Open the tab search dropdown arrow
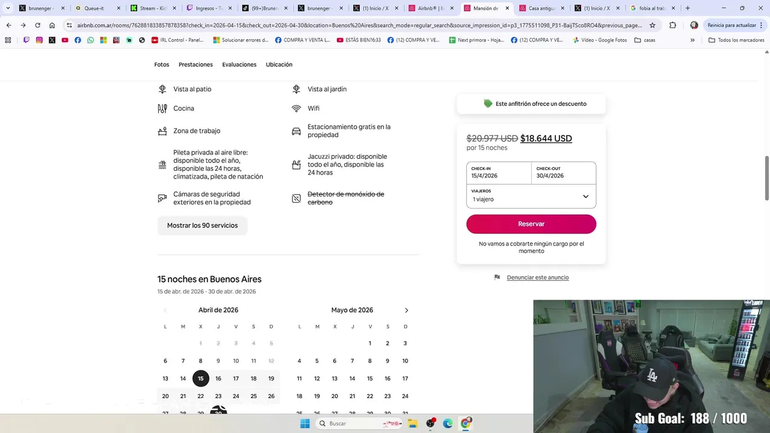The height and width of the screenshot is (433, 770). coord(8,8)
